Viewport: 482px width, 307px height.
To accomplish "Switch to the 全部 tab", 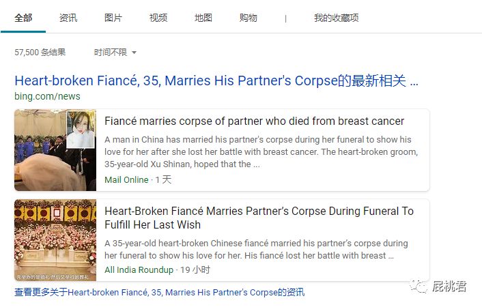I will pos(23,18).
